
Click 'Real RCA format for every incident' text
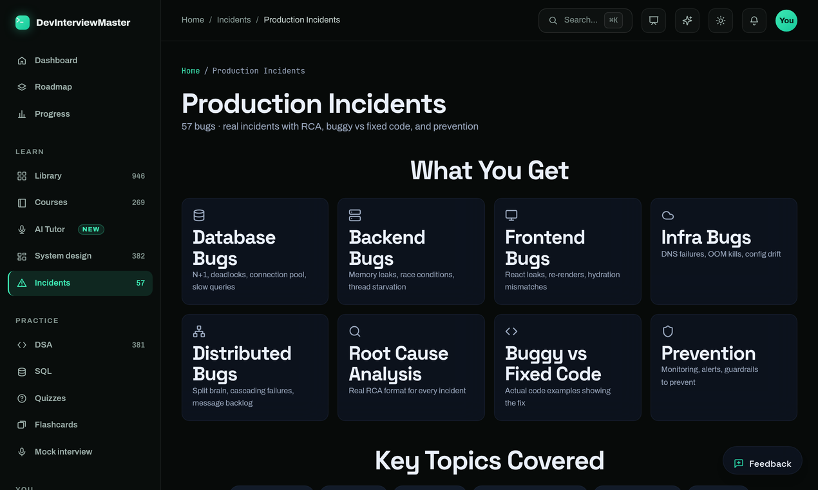407,391
